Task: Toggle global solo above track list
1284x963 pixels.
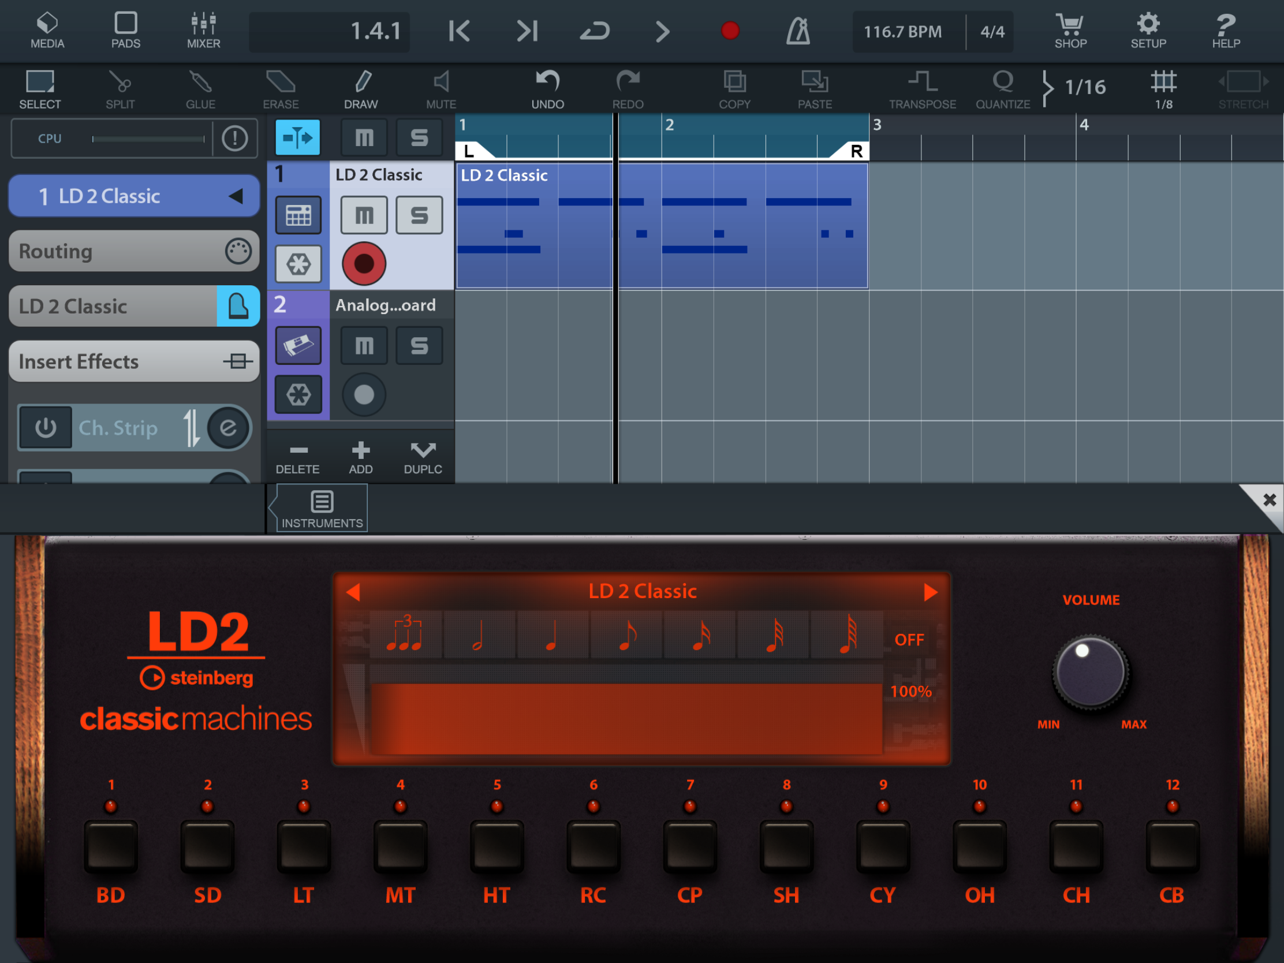Action: (x=419, y=137)
